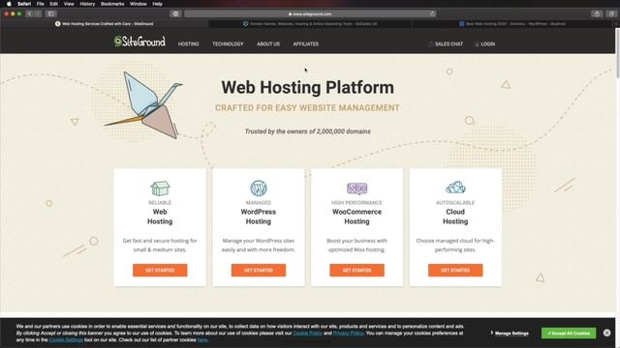Open the Hosting navigation item

click(188, 43)
